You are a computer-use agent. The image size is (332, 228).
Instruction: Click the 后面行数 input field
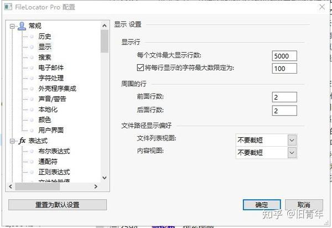[284, 111]
